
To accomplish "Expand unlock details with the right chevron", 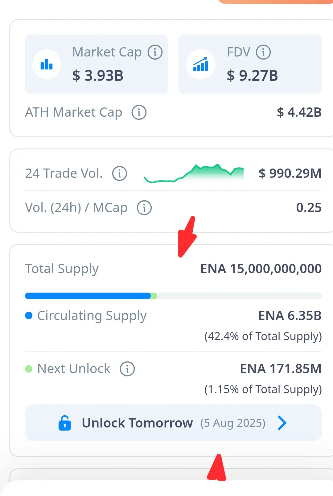I will click(x=282, y=423).
